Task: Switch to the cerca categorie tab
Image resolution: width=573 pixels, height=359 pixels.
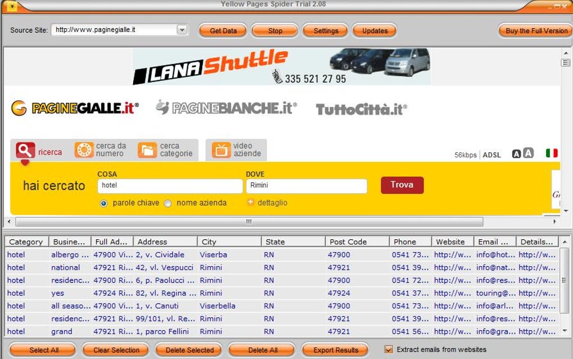Action: click(x=166, y=150)
